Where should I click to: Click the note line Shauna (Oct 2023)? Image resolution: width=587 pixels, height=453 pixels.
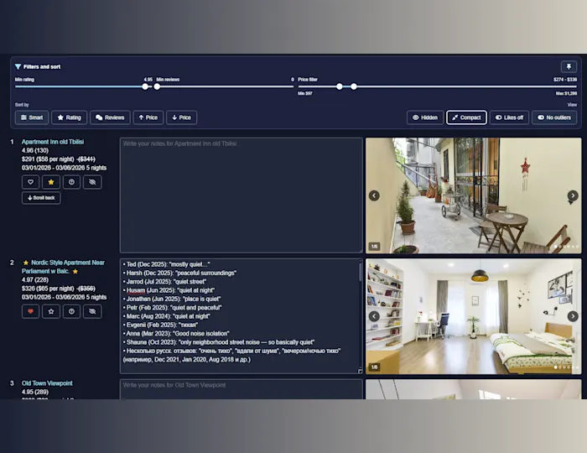219,342
